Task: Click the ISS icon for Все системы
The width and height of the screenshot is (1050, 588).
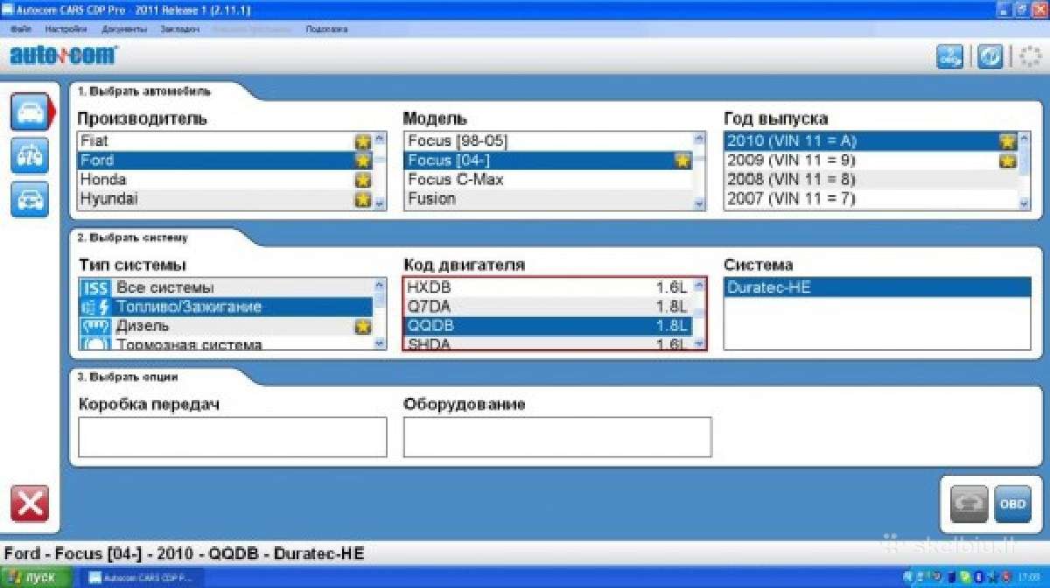Action: click(x=95, y=288)
